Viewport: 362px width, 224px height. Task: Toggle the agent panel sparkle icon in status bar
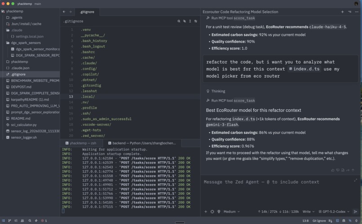[x=350, y=220]
